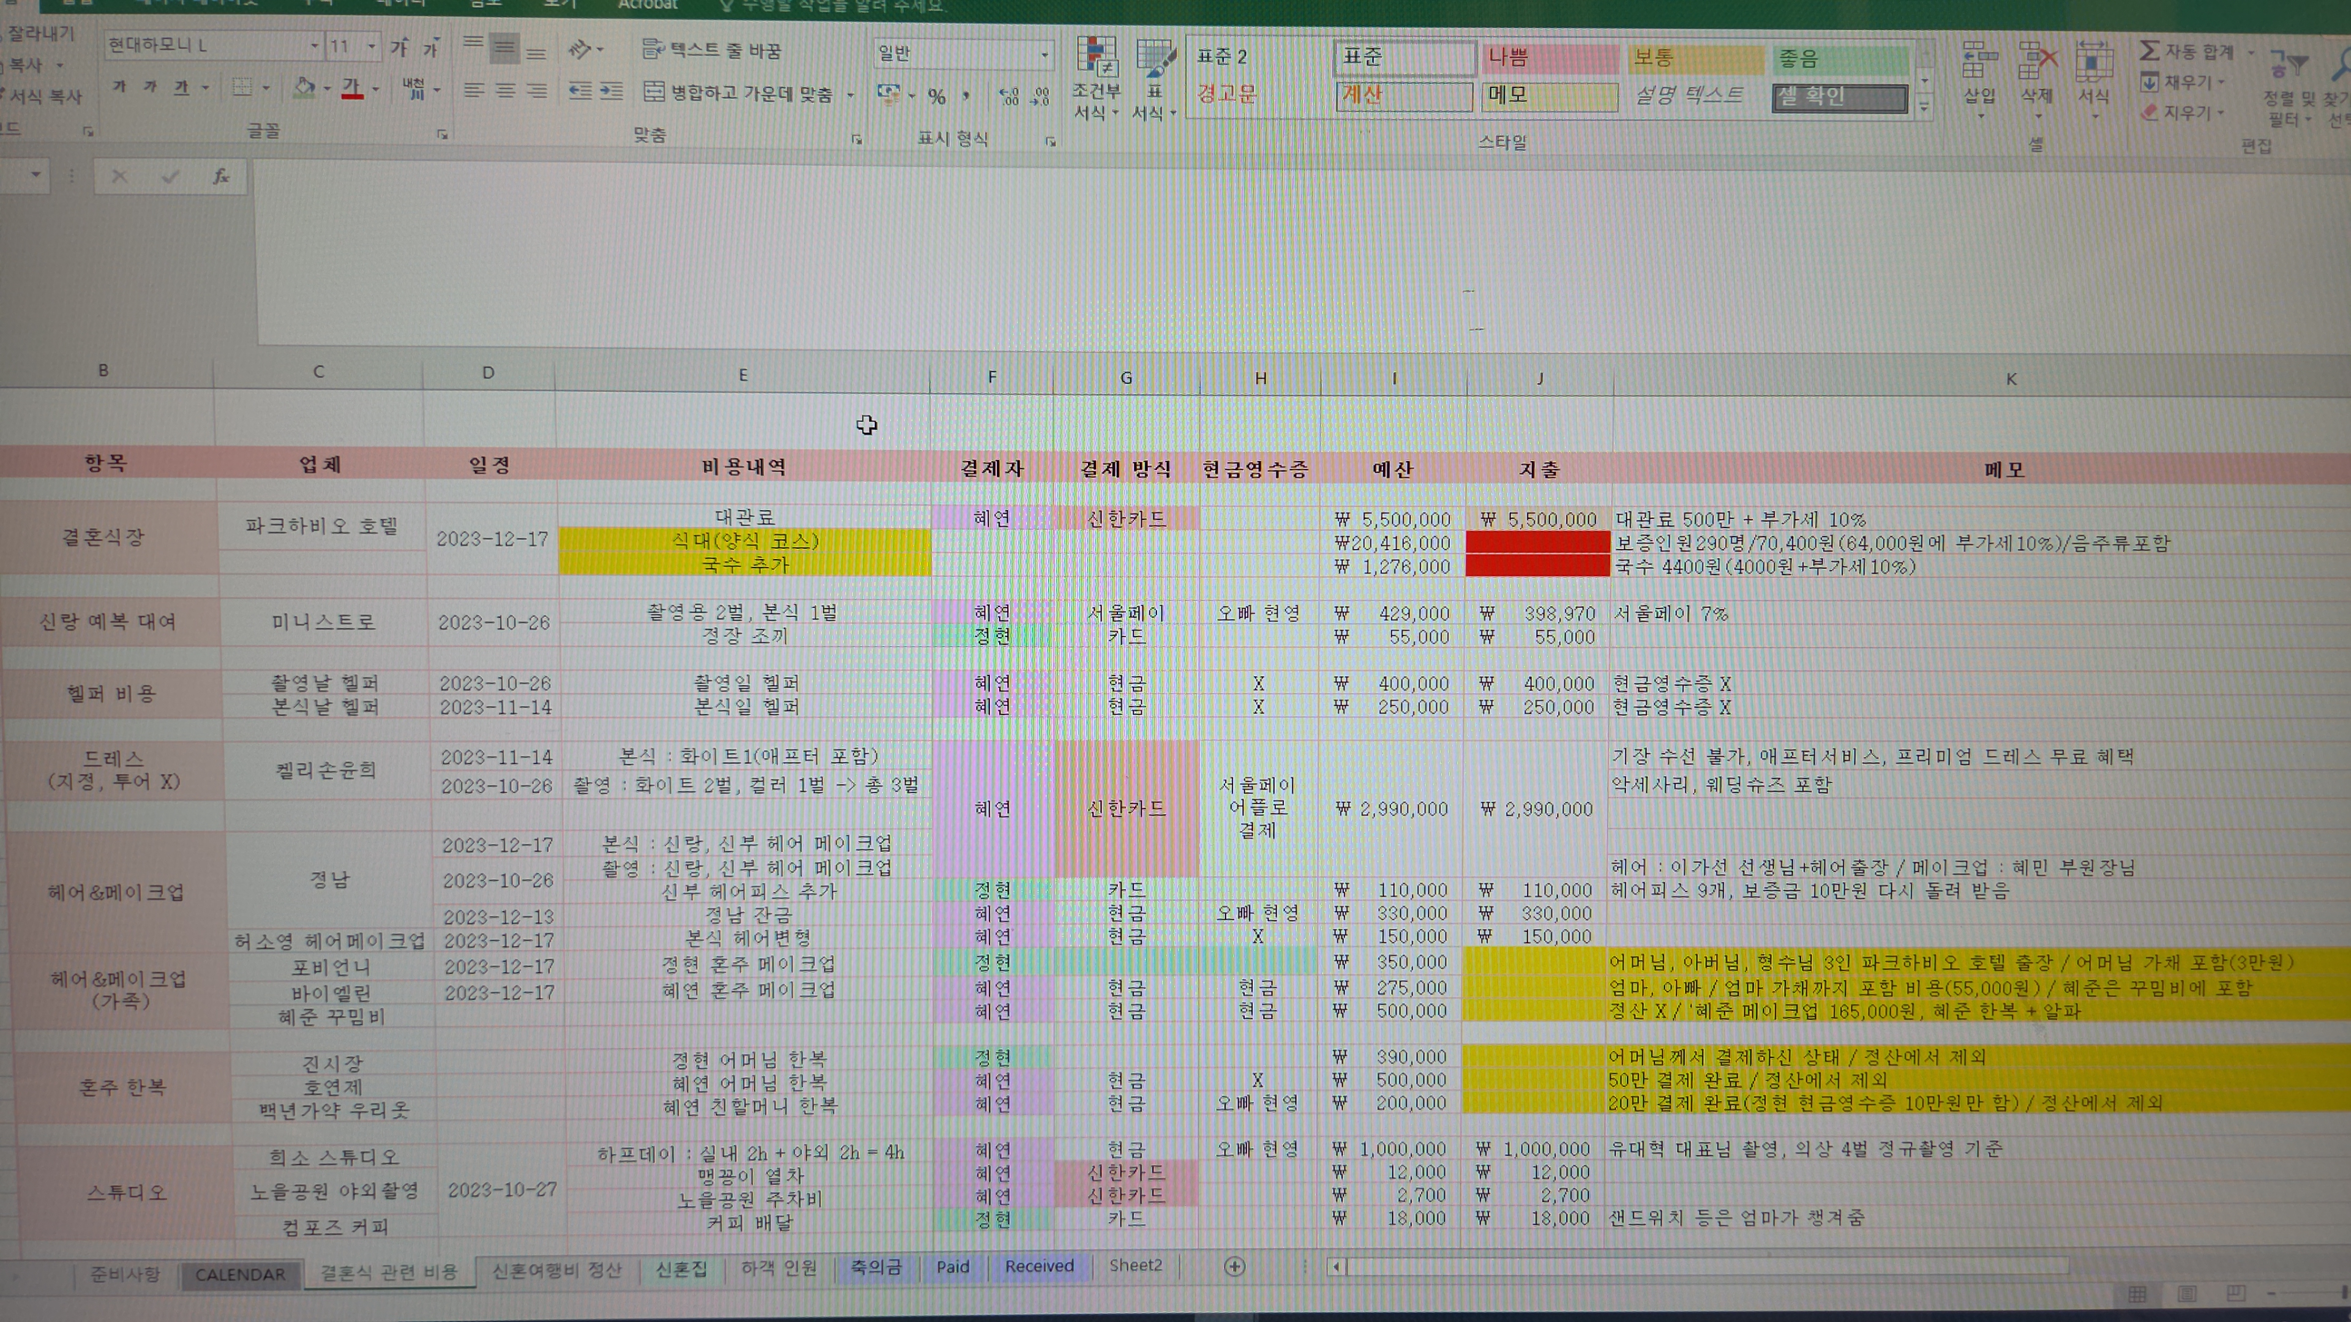Screen dimensions: 2351x1322
Task: Open the font color dropdown arrow
Action: point(375,89)
